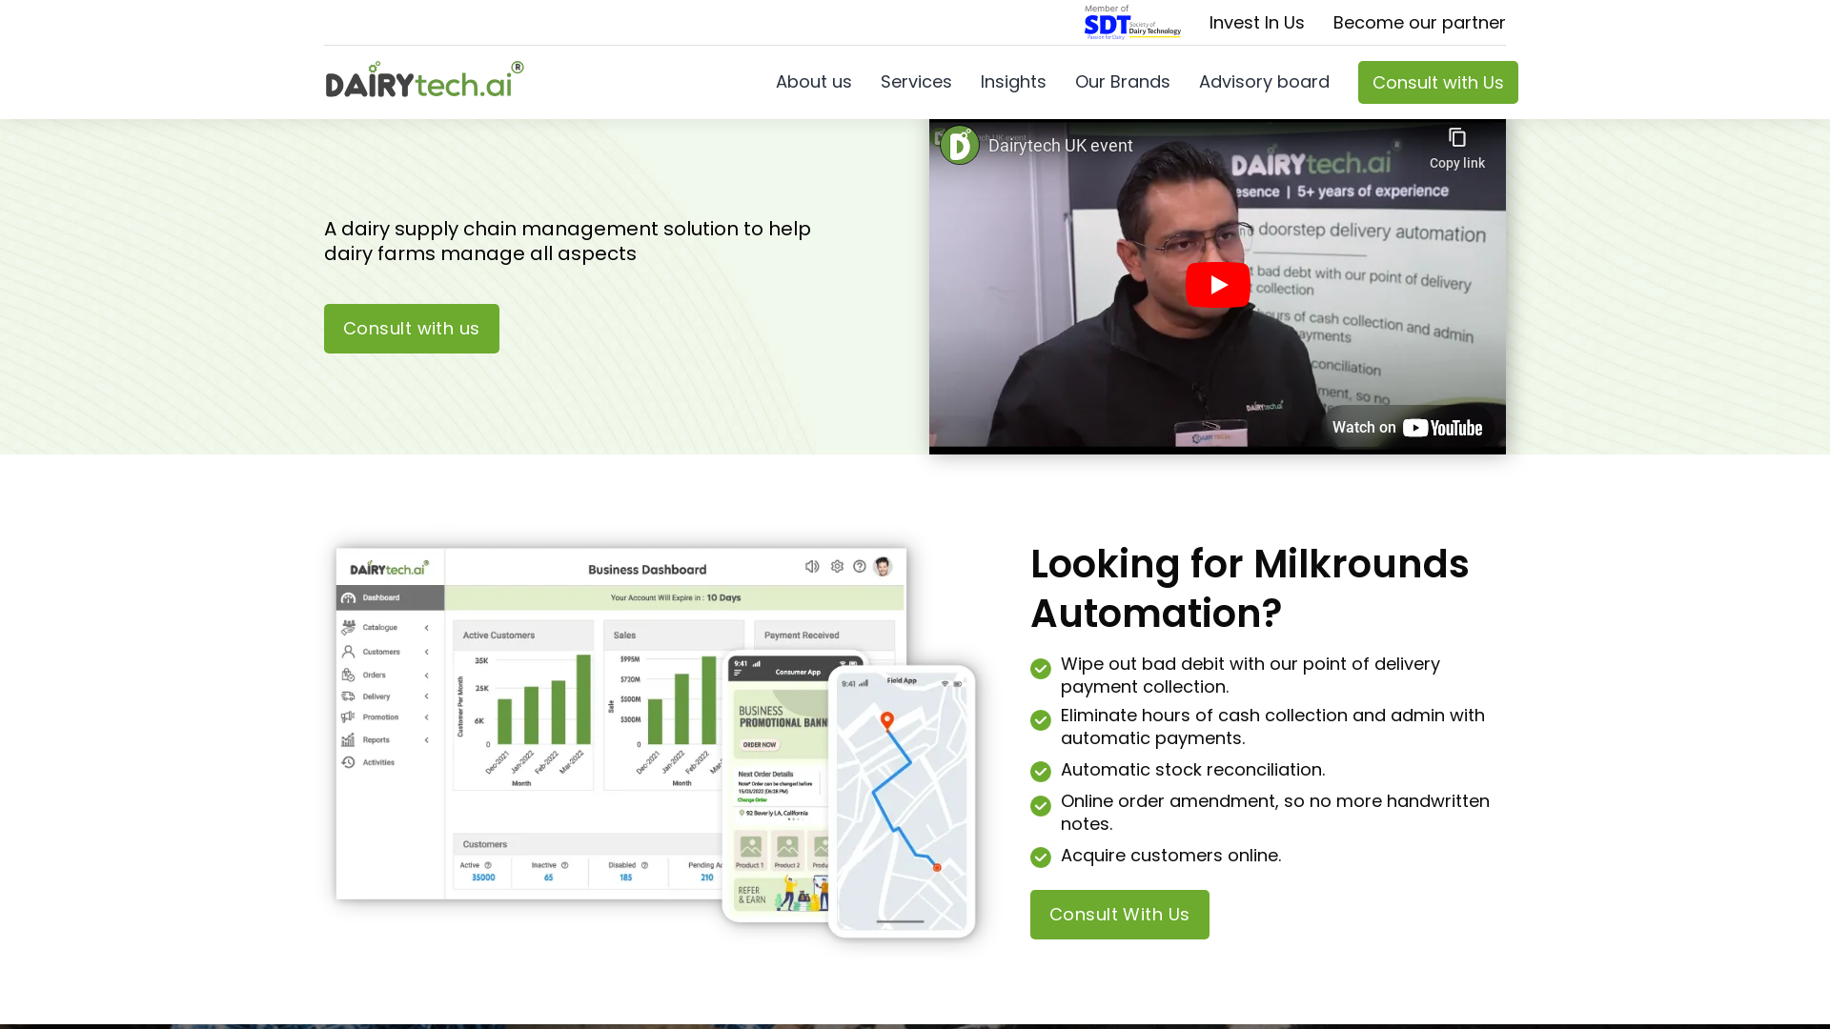This screenshot has width=1830, height=1029.
Task: Click the Field App phone map mockup
Action: 902,801
